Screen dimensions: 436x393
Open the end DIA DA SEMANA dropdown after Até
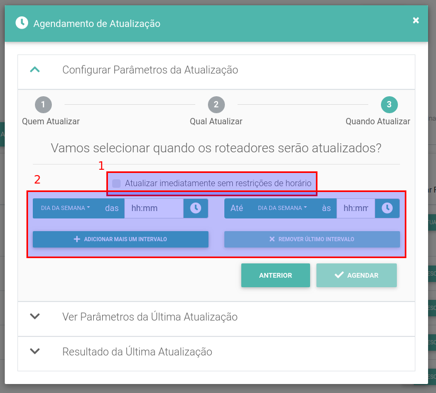(282, 208)
